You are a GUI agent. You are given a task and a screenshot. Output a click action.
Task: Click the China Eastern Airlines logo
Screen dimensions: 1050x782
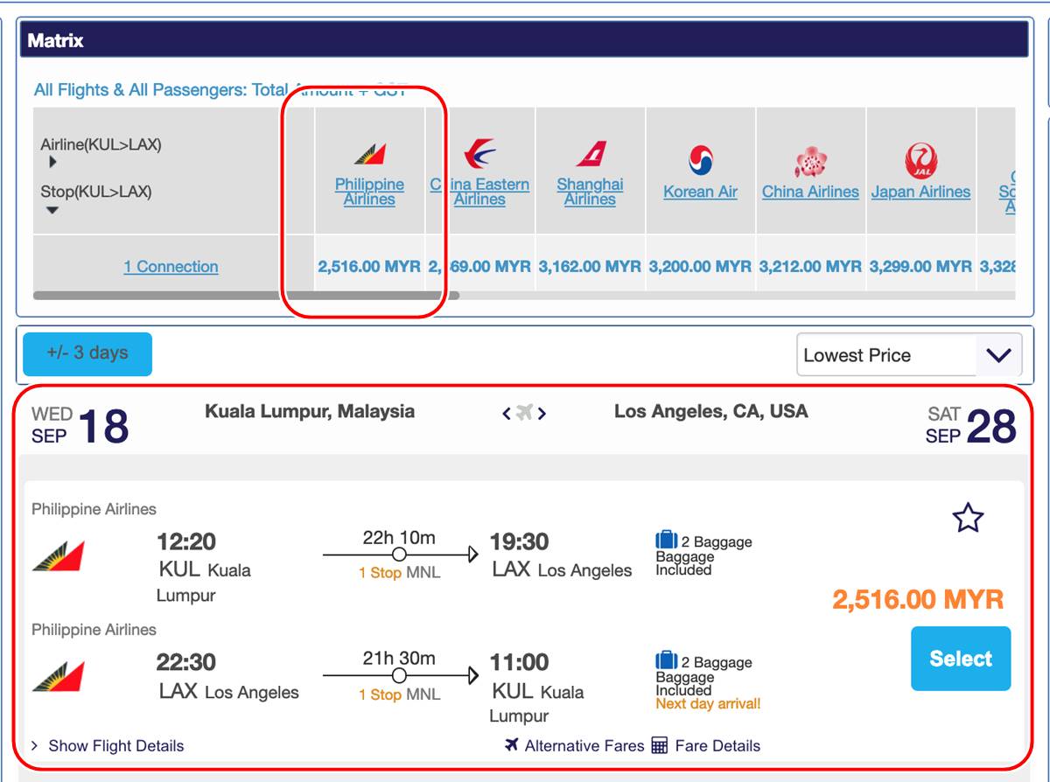point(479,155)
